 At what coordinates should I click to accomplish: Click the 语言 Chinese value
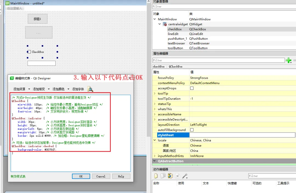tap(196, 146)
